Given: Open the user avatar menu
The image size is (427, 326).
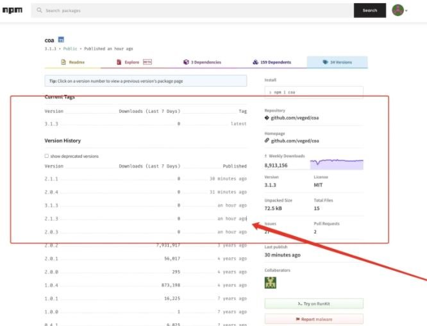Looking at the screenshot, I should (x=399, y=10).
